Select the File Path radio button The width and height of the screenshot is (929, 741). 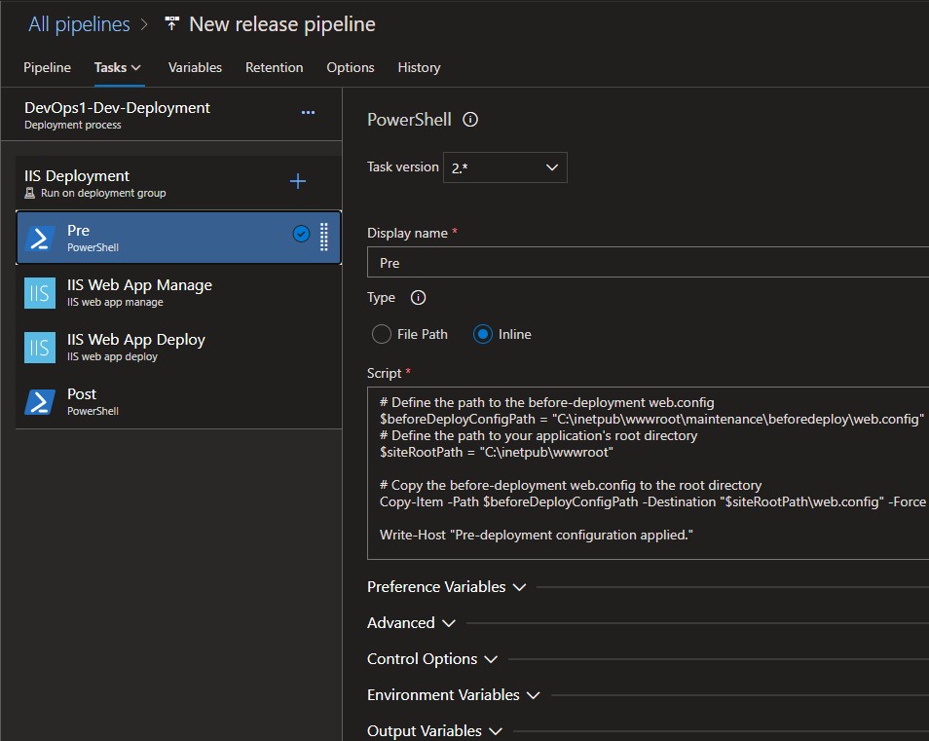[382, 334]
